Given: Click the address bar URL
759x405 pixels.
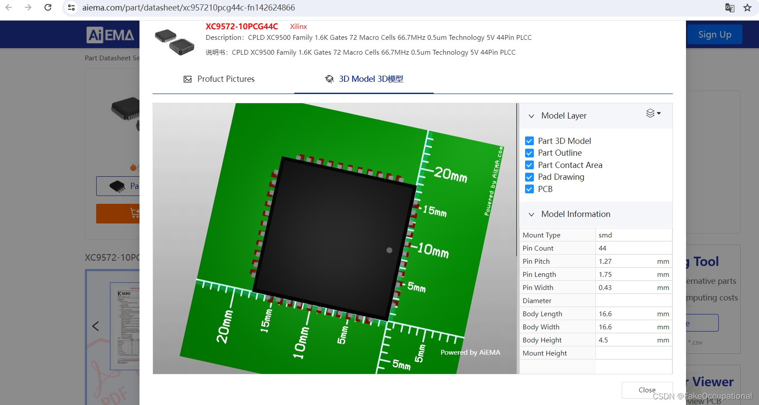Looking at the screenshot, I should click(188, 8).
